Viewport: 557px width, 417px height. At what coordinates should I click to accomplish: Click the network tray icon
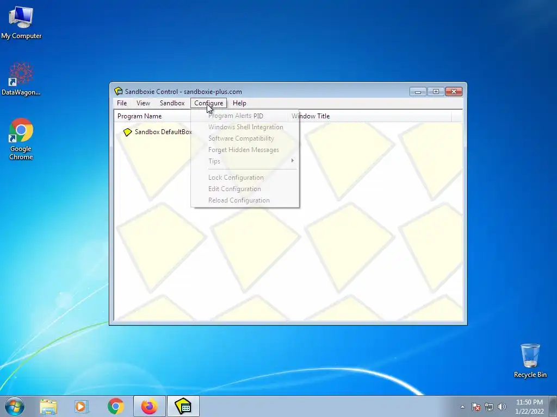[489, 407]
